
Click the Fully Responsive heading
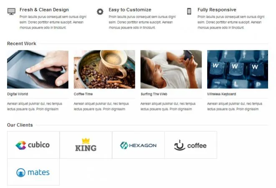(x=217, y=10)
